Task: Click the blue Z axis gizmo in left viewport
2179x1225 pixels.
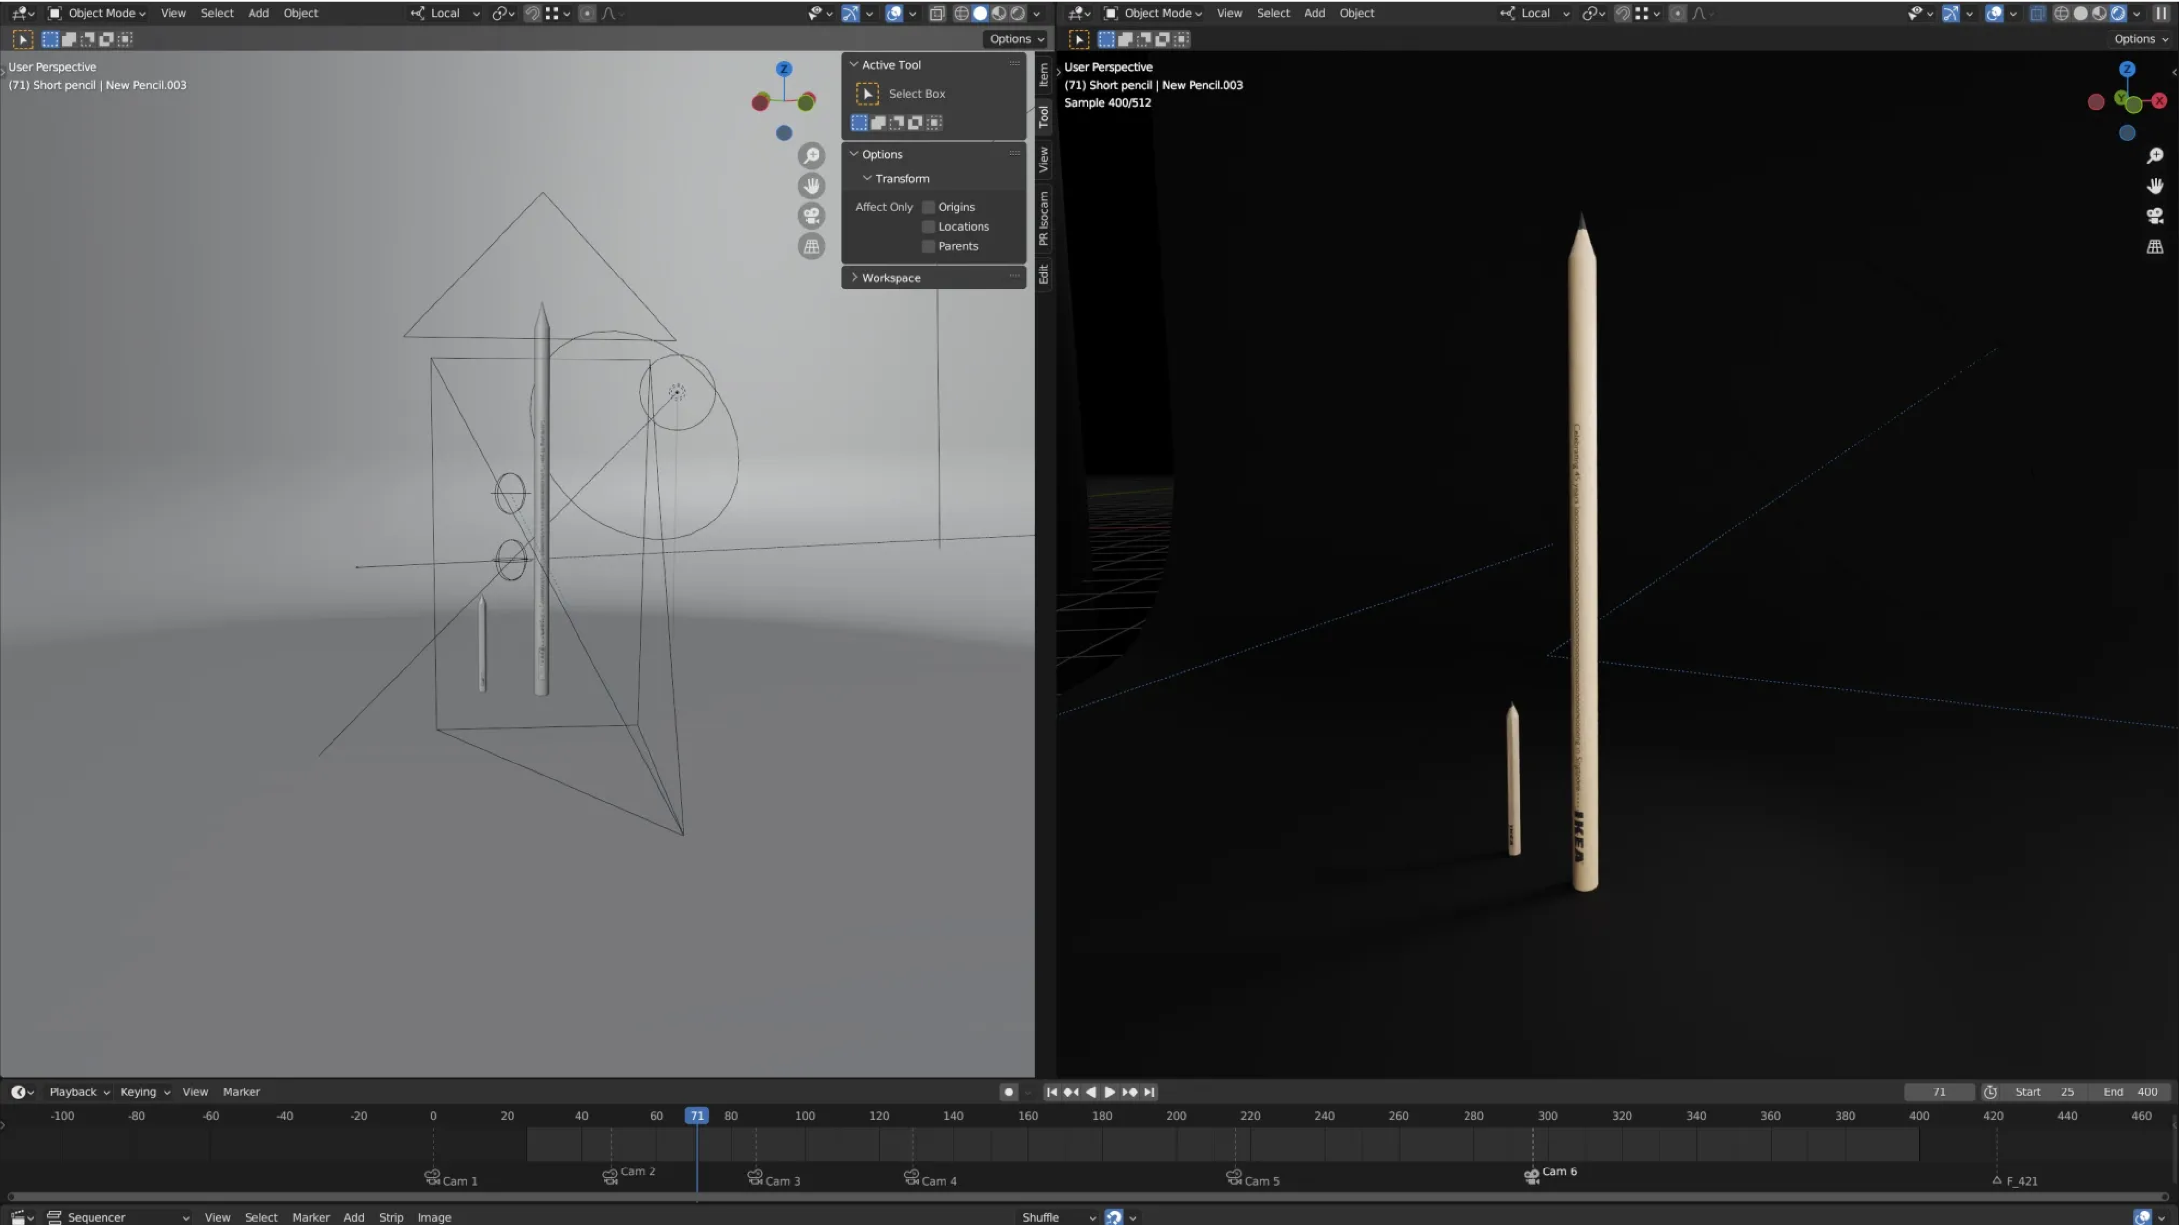Action: [784, 69]
